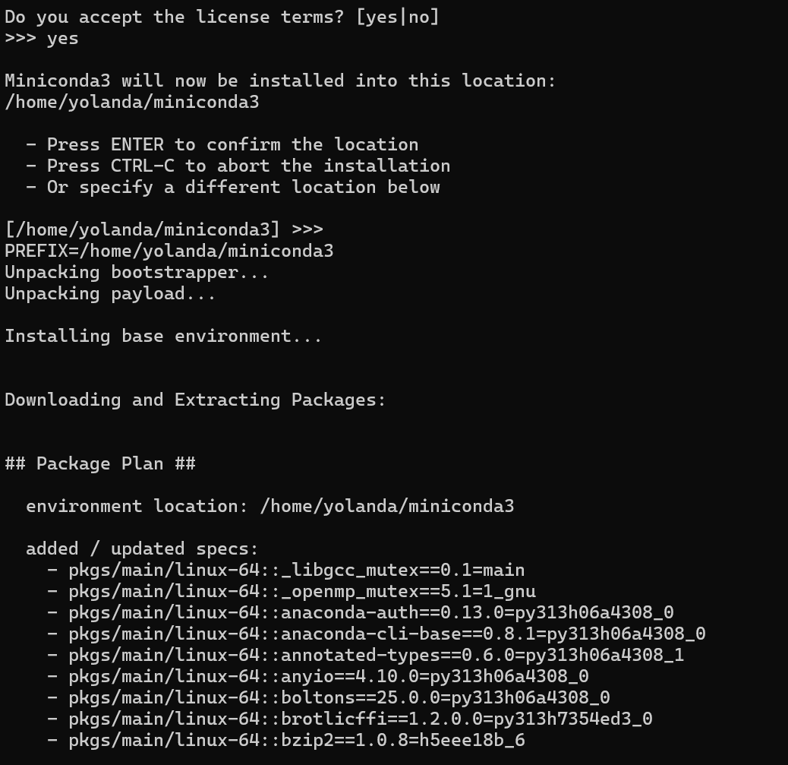Click the "Downloading and Extracting Packages:" line
This screenshot has width=788, height=765.
195,400
